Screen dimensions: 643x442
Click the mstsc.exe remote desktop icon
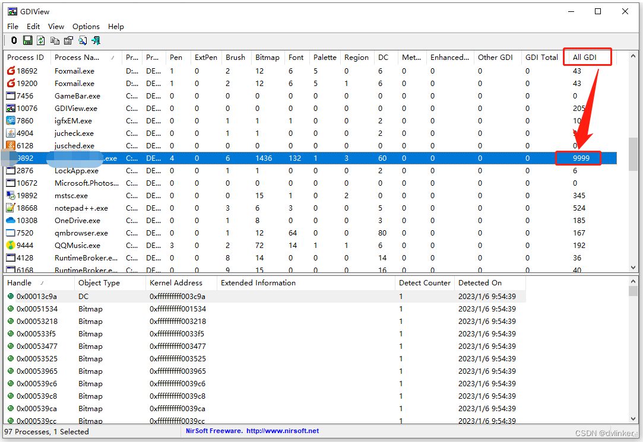11,195
